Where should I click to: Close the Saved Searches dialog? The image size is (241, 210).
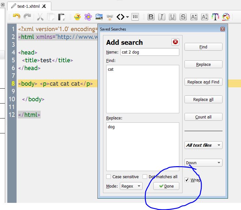click(222, 29)
